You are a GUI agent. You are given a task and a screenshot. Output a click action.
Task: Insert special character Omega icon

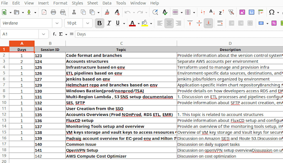[272, 12]
